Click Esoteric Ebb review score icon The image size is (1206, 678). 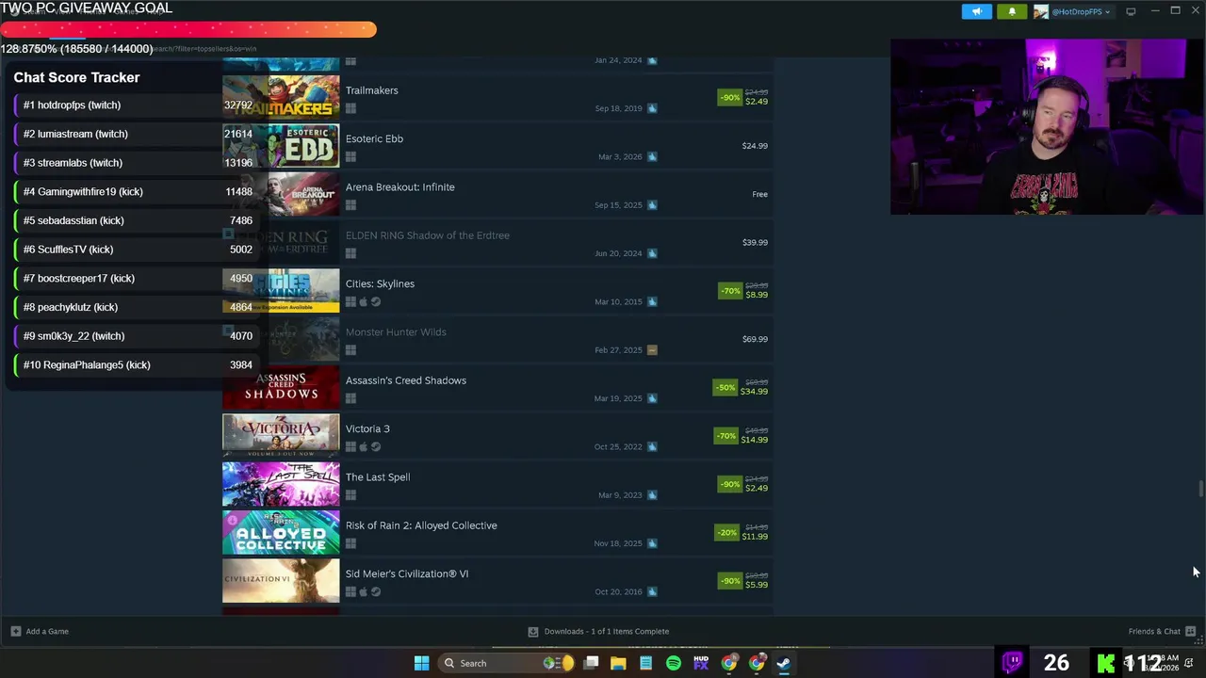pyautogui.click(x=652, y=156)
